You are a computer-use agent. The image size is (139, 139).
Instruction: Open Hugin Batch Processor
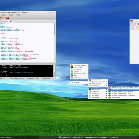(x=123, y=92)
